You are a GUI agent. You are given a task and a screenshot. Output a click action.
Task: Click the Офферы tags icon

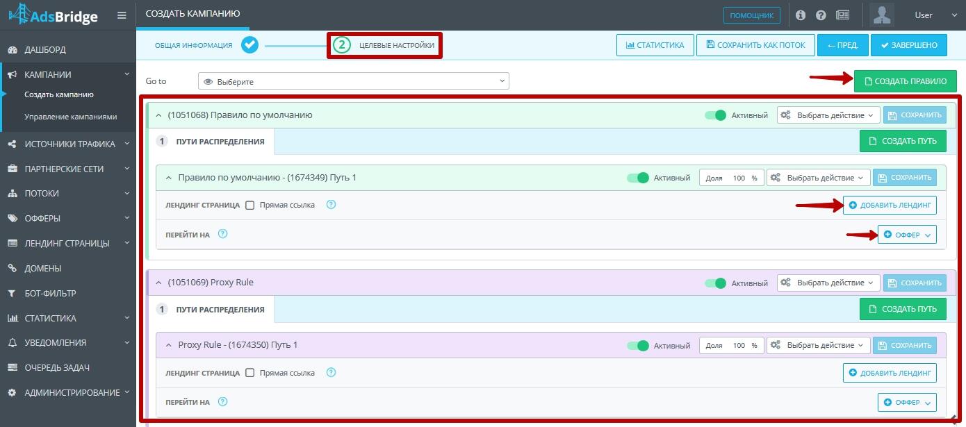(12, 218)
